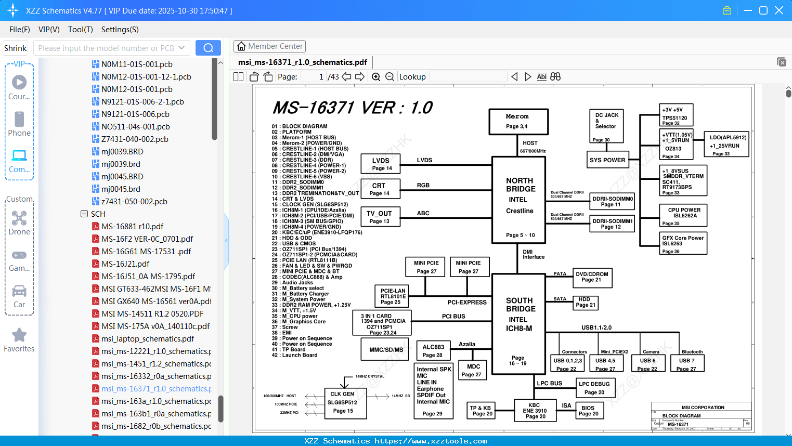This screenshot has height=446, width=792.
Task: Select the msi_ms-16371_r1.0_schematics.pdf tab
Action: click(303, 62)
